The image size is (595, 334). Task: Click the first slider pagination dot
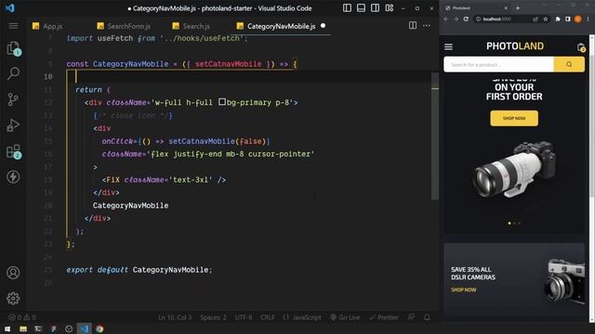509,223
